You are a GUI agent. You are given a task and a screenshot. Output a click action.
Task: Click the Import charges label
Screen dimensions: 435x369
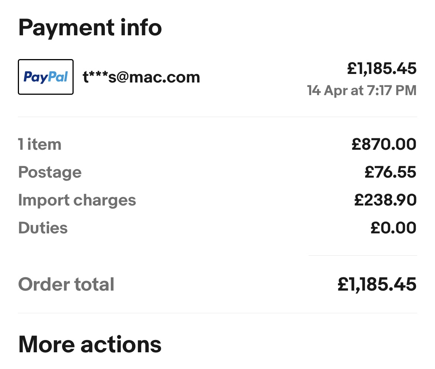coord(77,200)
